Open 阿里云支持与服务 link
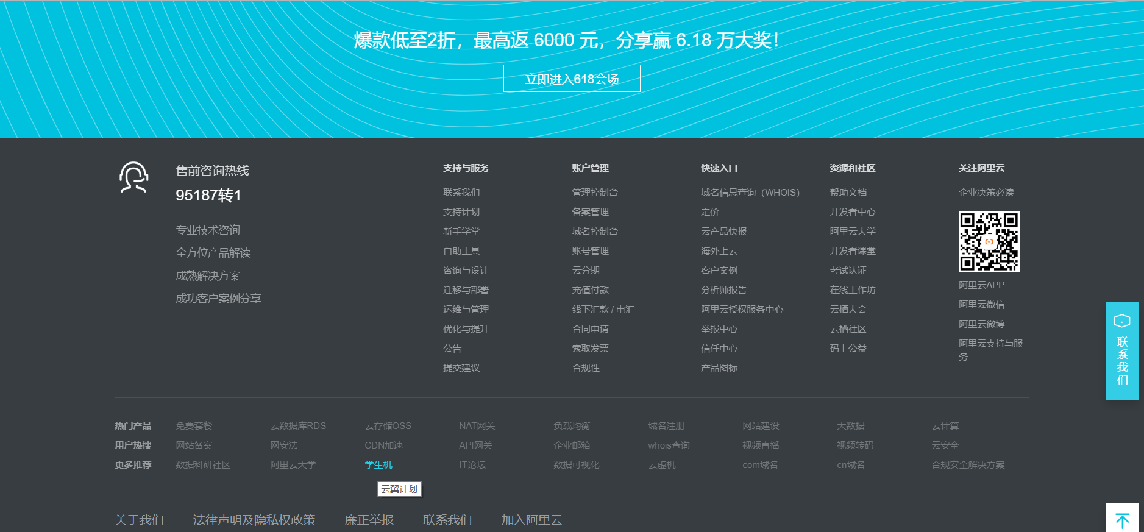 990,350
